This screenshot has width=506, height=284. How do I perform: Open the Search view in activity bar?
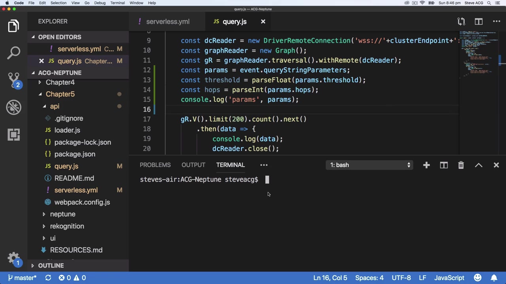pyautogui.click(x=13, y=52)
